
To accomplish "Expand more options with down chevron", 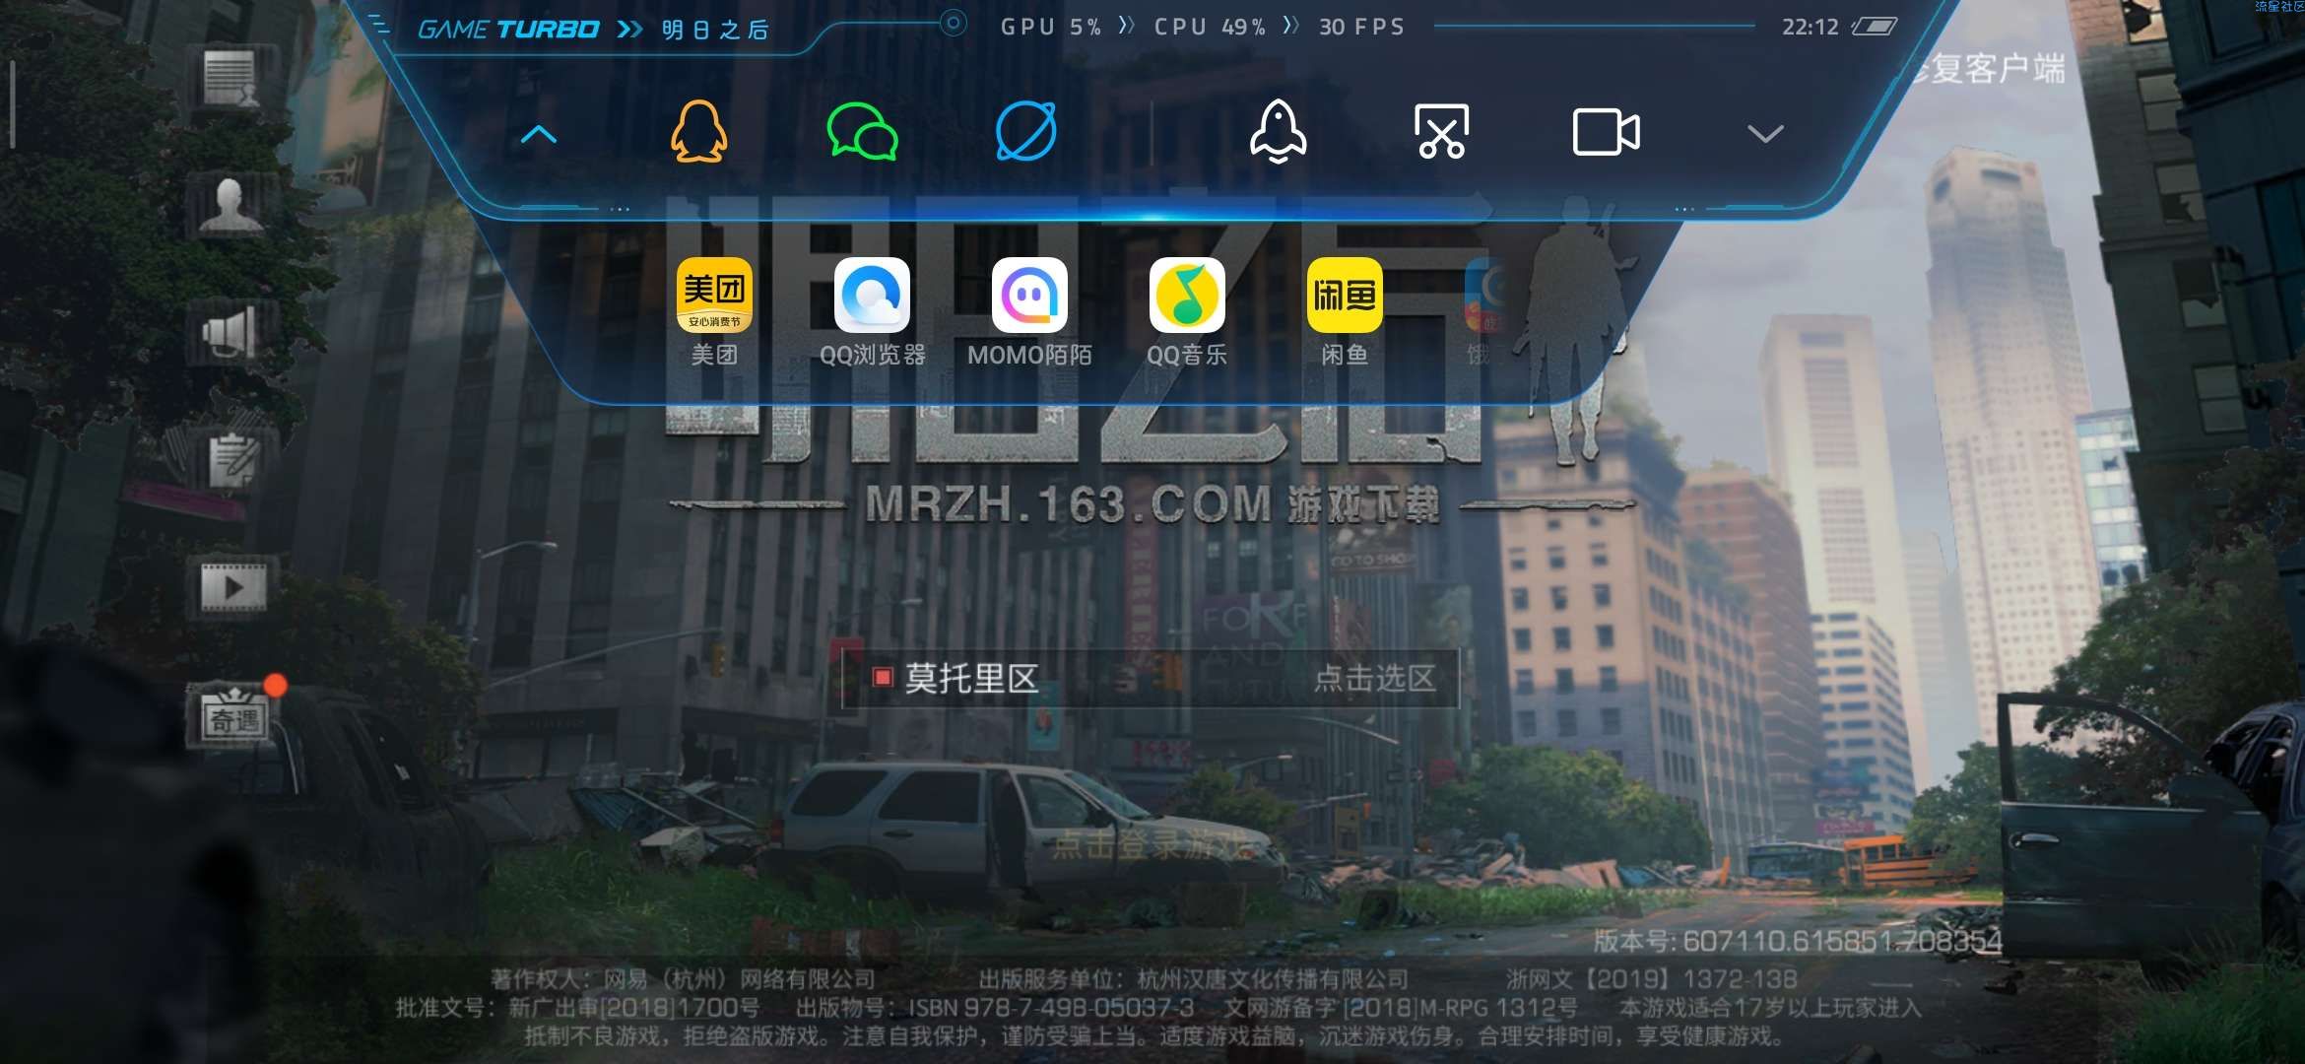I will point(1764,134).
